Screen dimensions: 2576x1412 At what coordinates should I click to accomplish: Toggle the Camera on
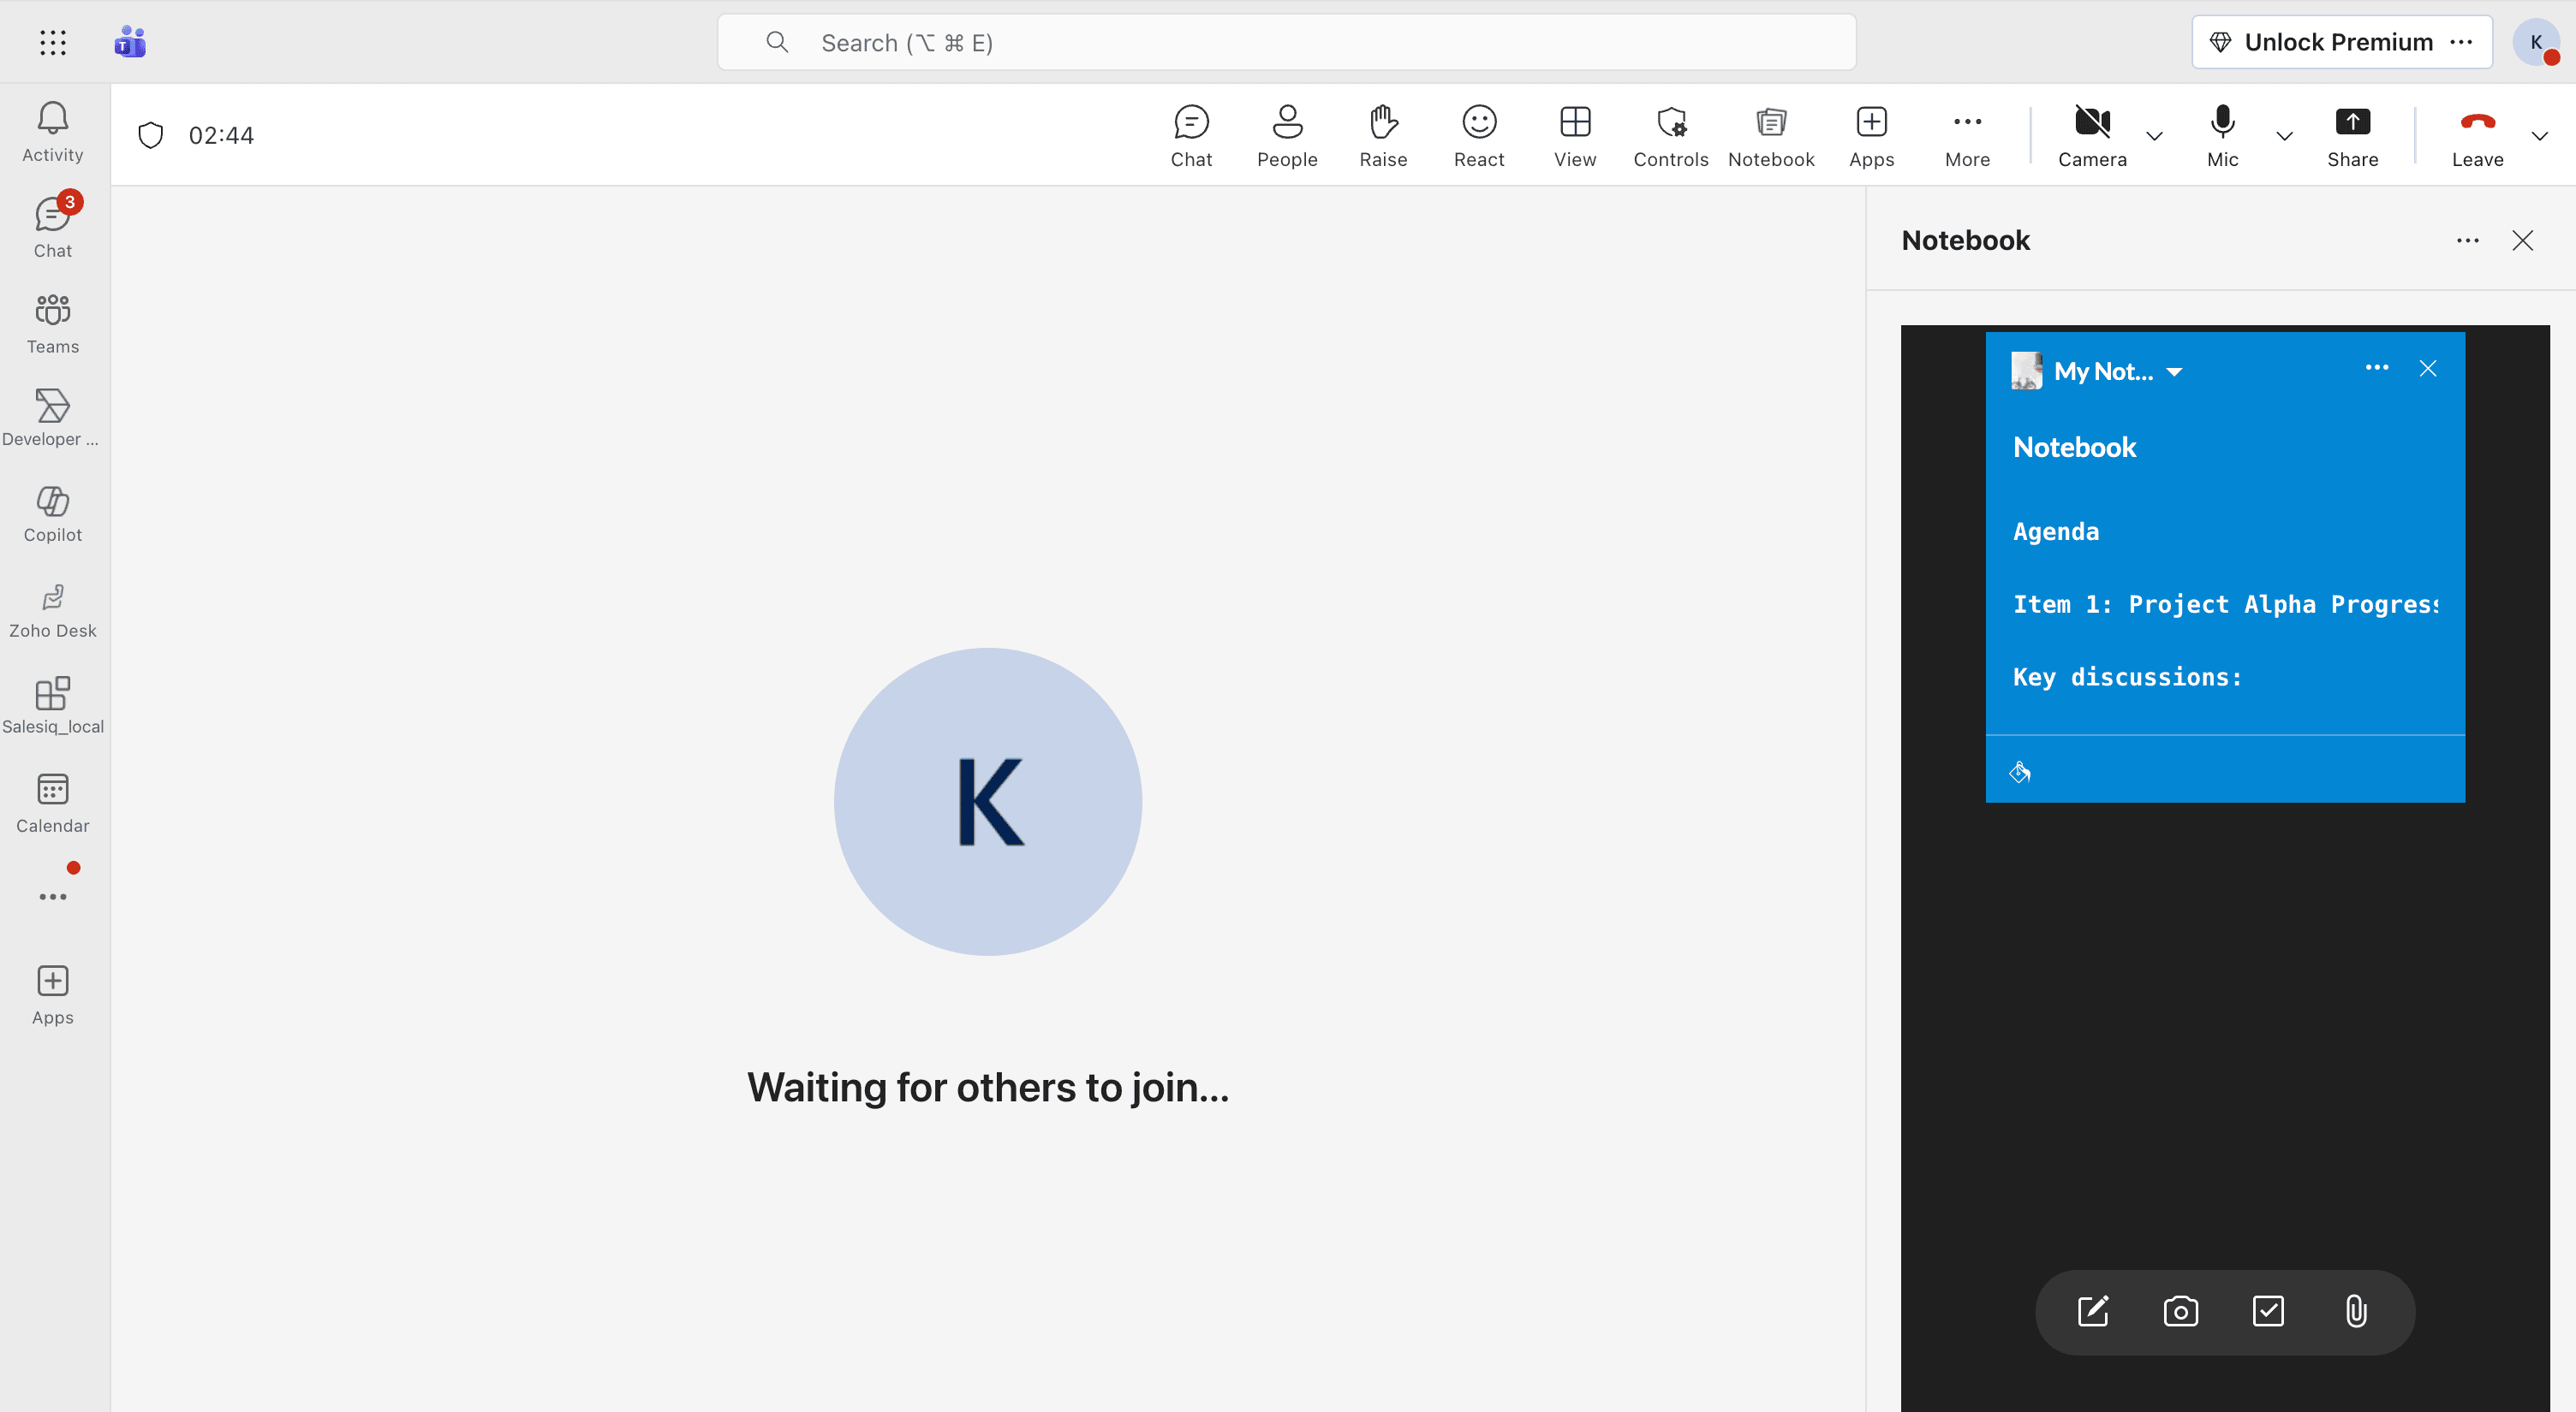pyautogui.click(x=2092, y=136)
